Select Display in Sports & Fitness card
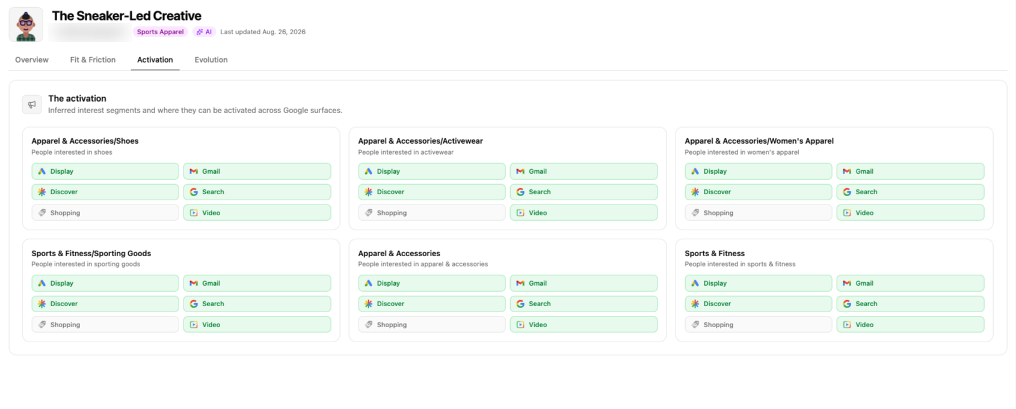Viewport: 1016px width, 409px height. pyautogui.click(x=759, y=283)
